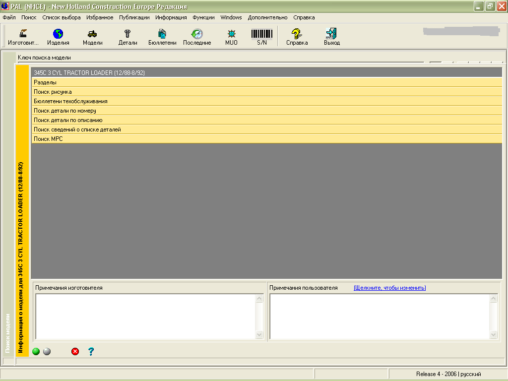Click the blue question mark icon

click(91, 352)
